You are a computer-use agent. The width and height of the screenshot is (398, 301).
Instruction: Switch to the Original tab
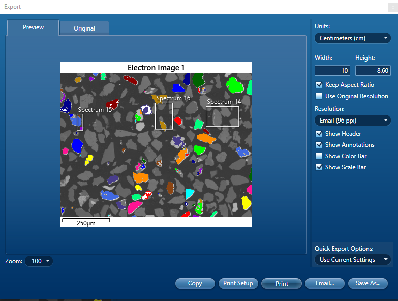click(84, 28)
